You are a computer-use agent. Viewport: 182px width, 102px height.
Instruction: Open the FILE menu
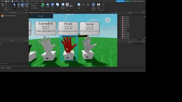[2, 1]
